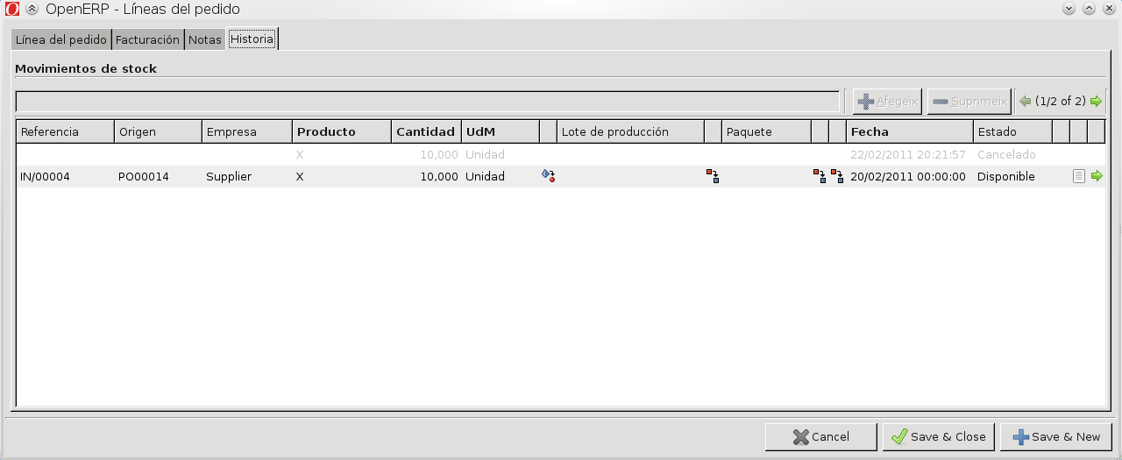Sort by the Estado column header

coord(1012,131)
